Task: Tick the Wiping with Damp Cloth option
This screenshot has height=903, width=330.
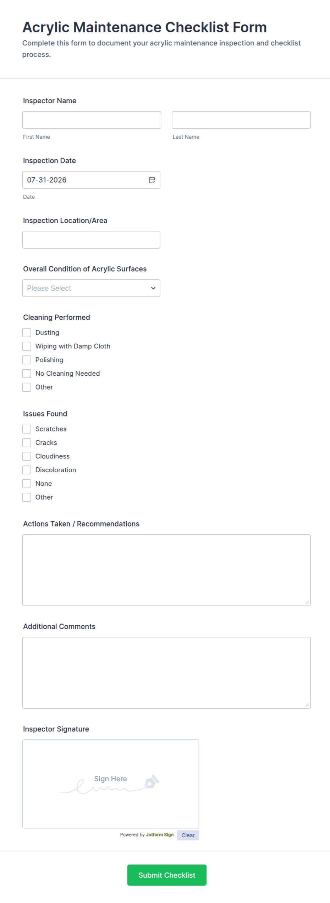Action: coord(27,346)
